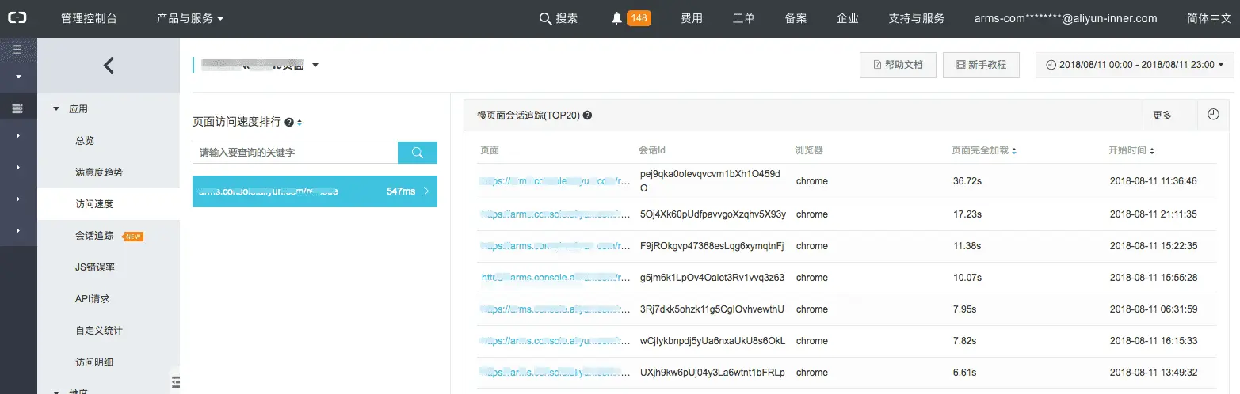Select 会话追踪 in the sidebar

click(x=94, y=236)
